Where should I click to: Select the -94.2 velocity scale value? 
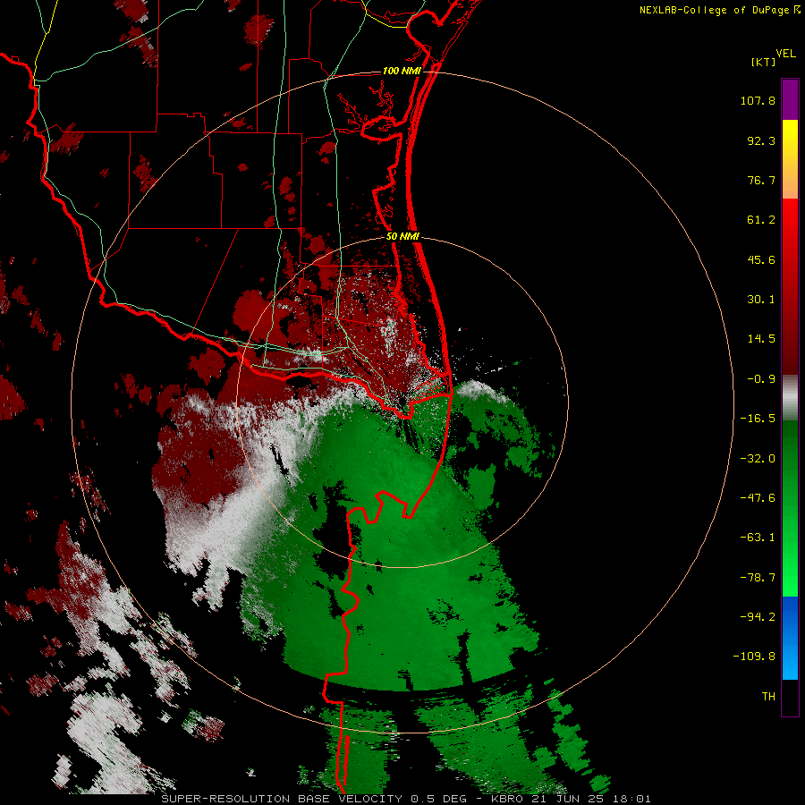click(758, 616)
